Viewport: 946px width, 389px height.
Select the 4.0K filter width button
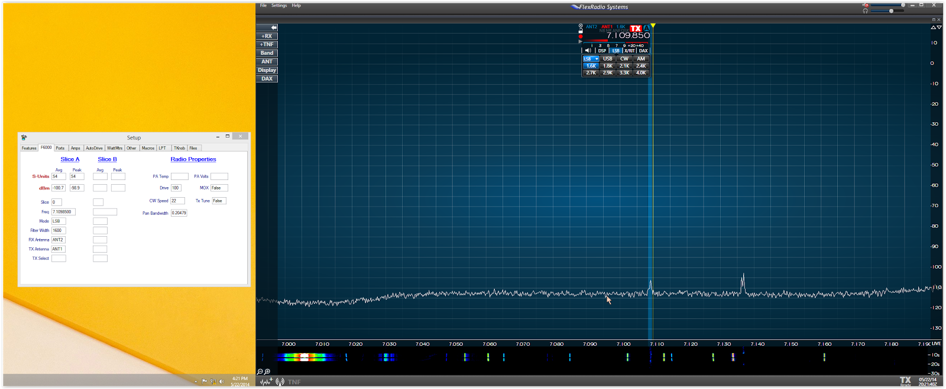coord(641,73)
